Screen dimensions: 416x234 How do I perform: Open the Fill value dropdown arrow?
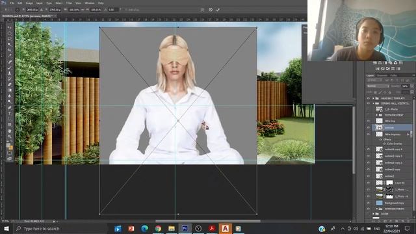pyautogui.click(x=411, y=92)
